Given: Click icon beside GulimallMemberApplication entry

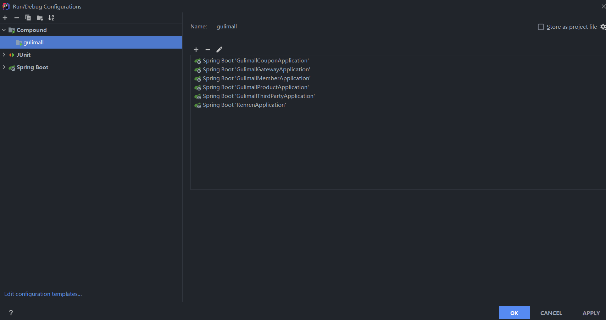Looking at the screenshot, I should (x=198, y=78).
